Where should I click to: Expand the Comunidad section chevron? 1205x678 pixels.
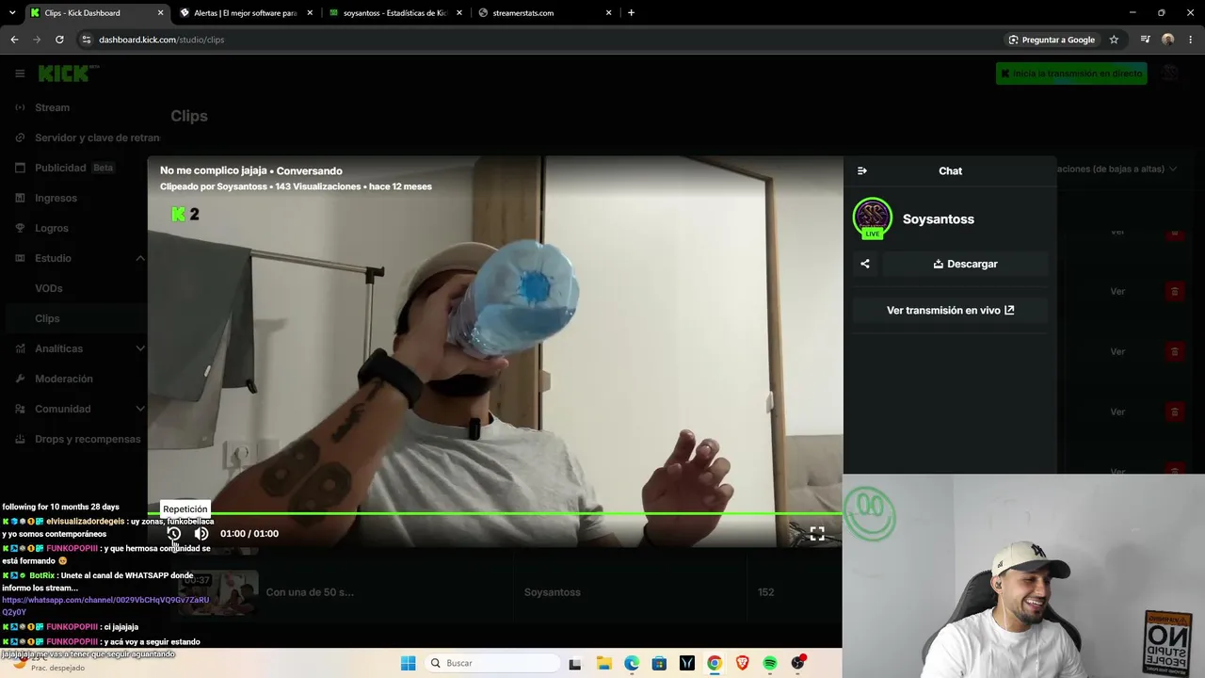point(140,409)
